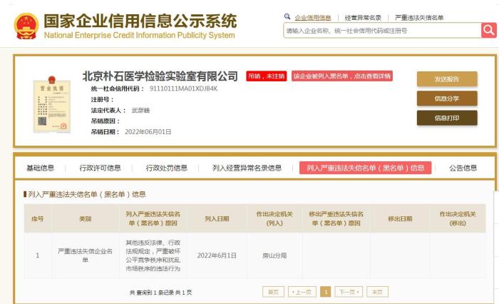
Task: Switch to the 基础信息 tab
Action: (x=41, y=168)
